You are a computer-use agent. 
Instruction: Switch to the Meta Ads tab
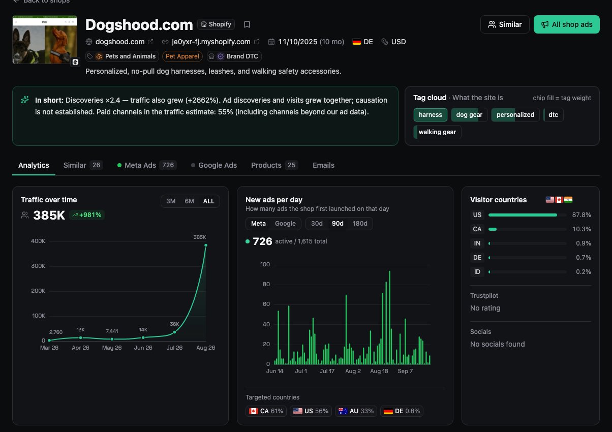click(x=147, y=165)
